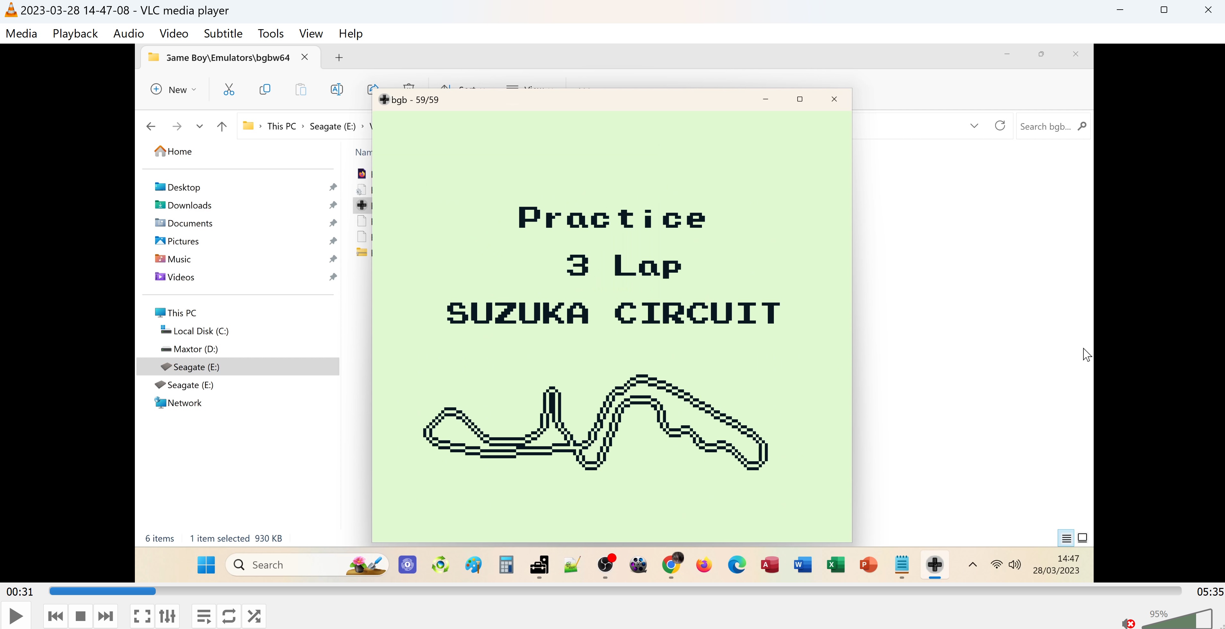The image size is (1225, 629).
Task: Toggle random shuffle playback
Action: tap(254, 616)
